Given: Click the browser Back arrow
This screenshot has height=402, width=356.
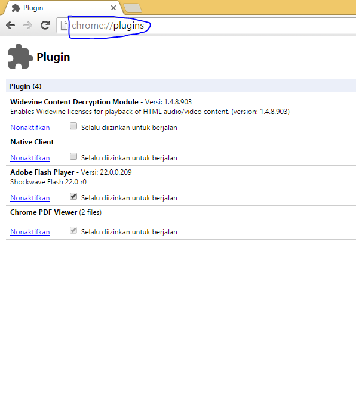Looking at the screenshot, I should tap(11, 26).
